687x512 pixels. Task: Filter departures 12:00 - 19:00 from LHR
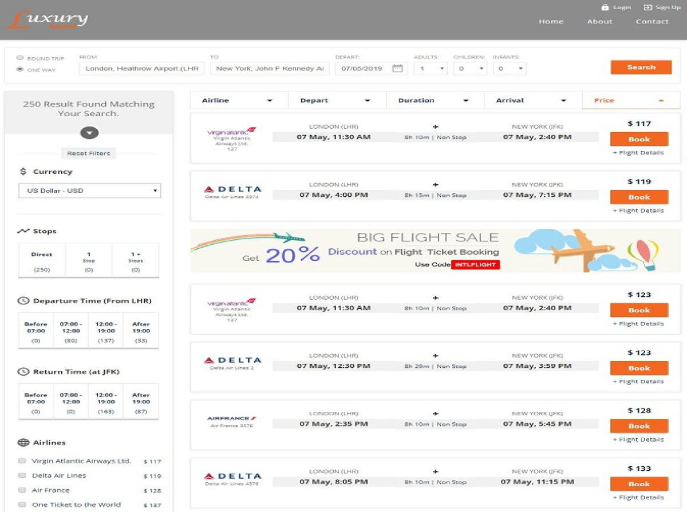[x=106, y=331]
